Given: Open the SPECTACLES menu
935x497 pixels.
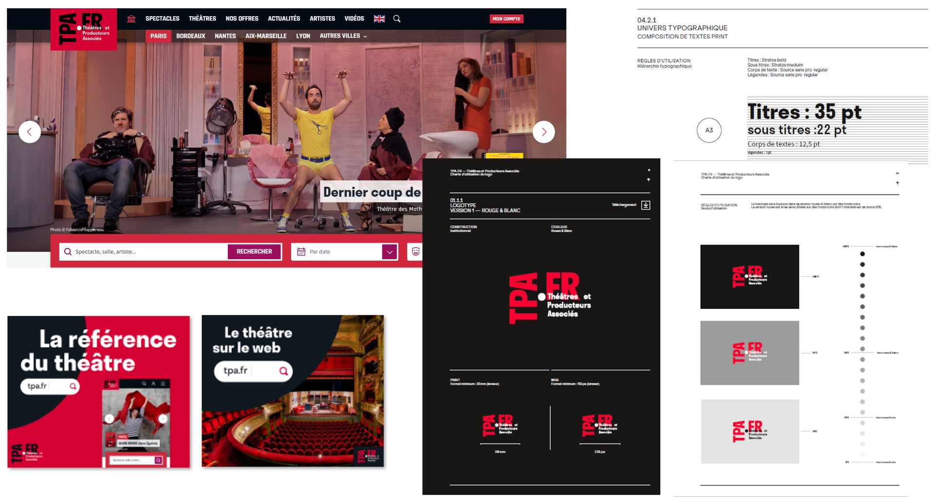Looking at the screenshot, I should [163, 19].
